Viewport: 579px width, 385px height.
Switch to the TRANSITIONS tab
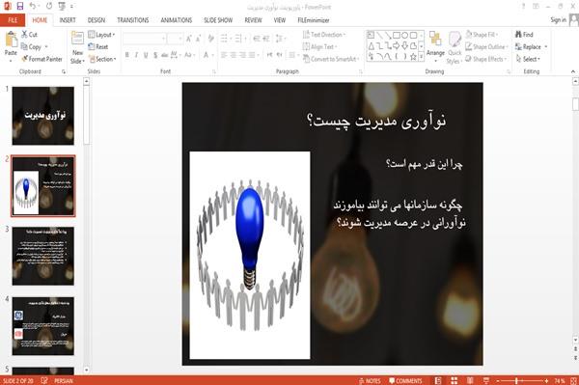click(133, 20)
